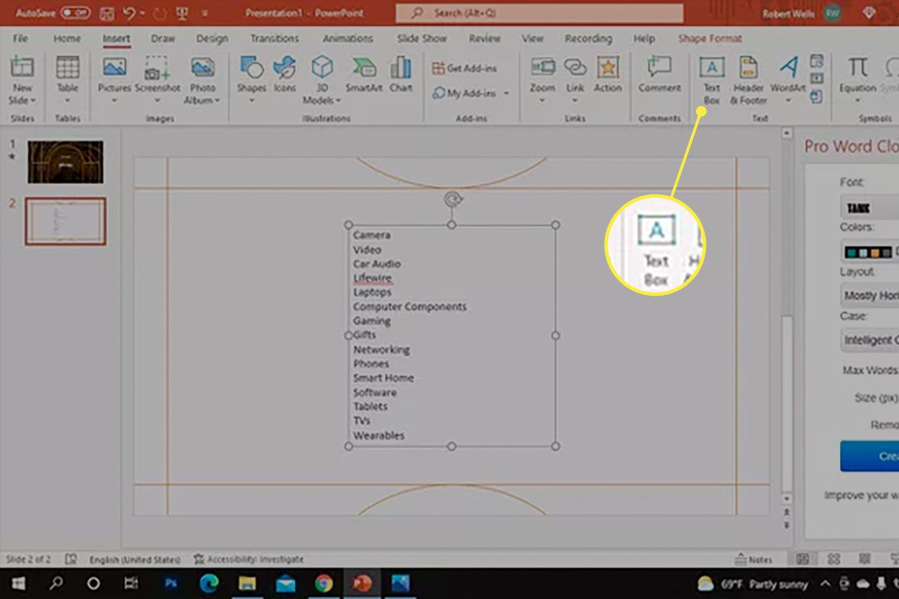Switch to the Slide Show tab
Screen dimensions: 899x599
point(421,39)
